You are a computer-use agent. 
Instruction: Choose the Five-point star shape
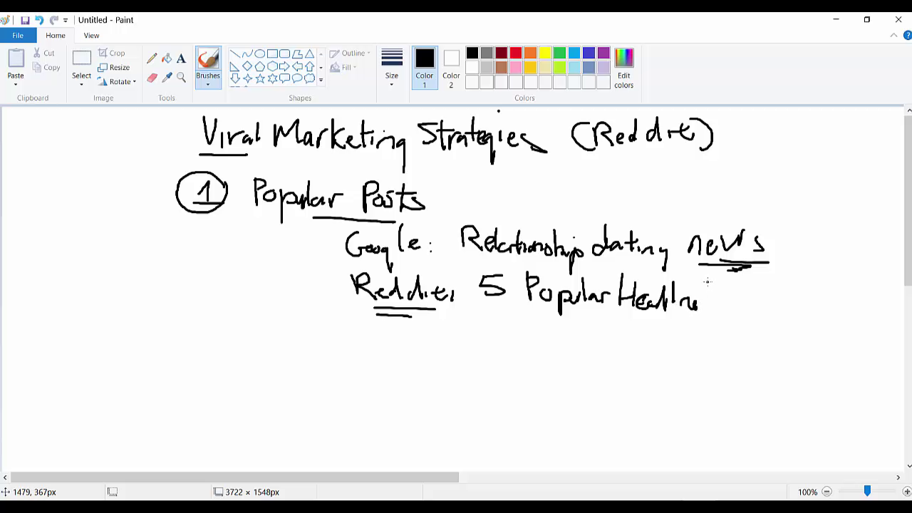(259, 78)
